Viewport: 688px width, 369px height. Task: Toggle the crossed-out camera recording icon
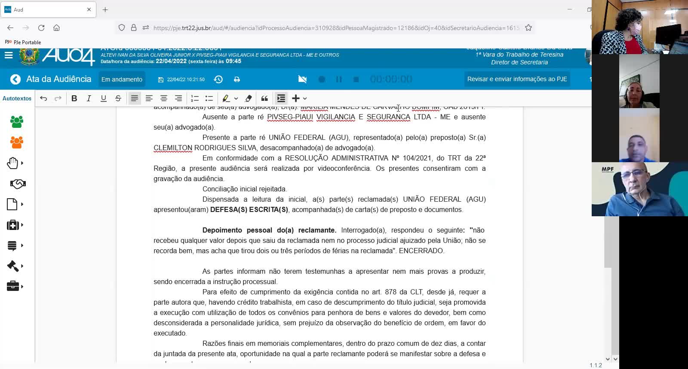click(303, 79)
